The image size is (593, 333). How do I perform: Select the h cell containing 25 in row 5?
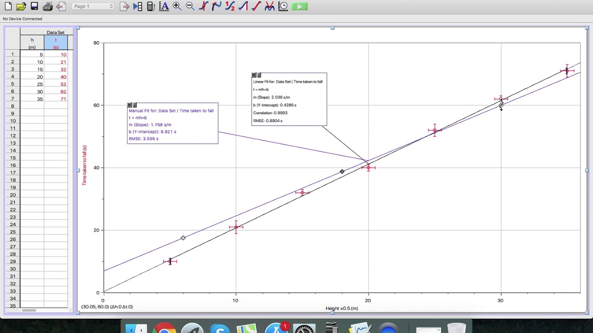click(x=32, y=84)
